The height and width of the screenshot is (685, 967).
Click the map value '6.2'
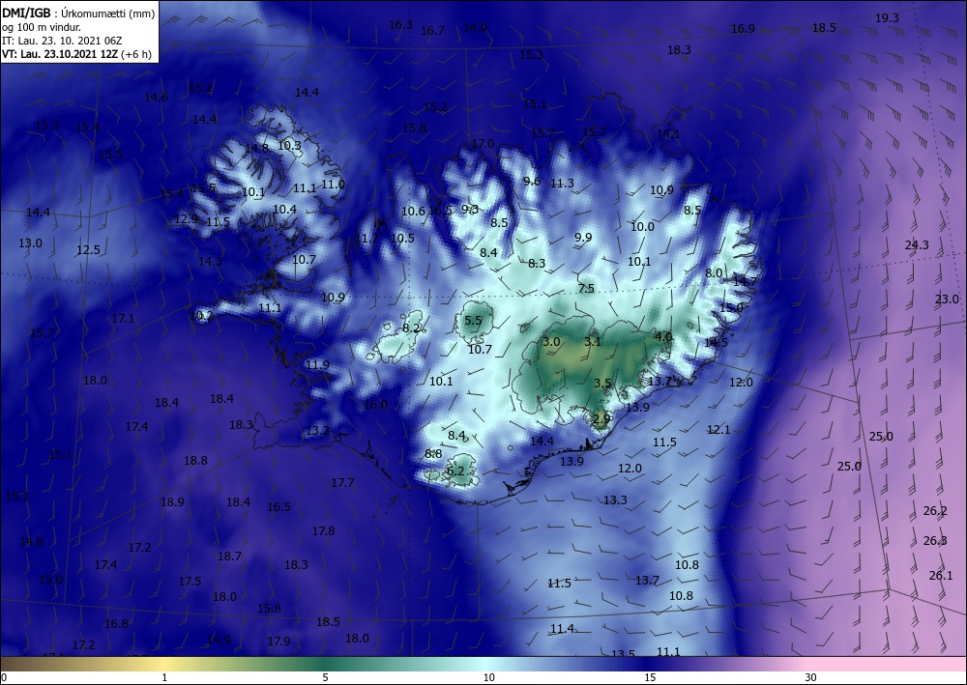455,471
